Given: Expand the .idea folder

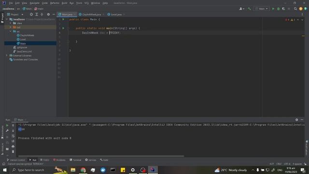Looking at the screenshot, I should [x=11, y=23].
